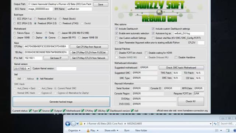
Task: Change view icon in Explorer toolbar
Action: click(217, 130)
